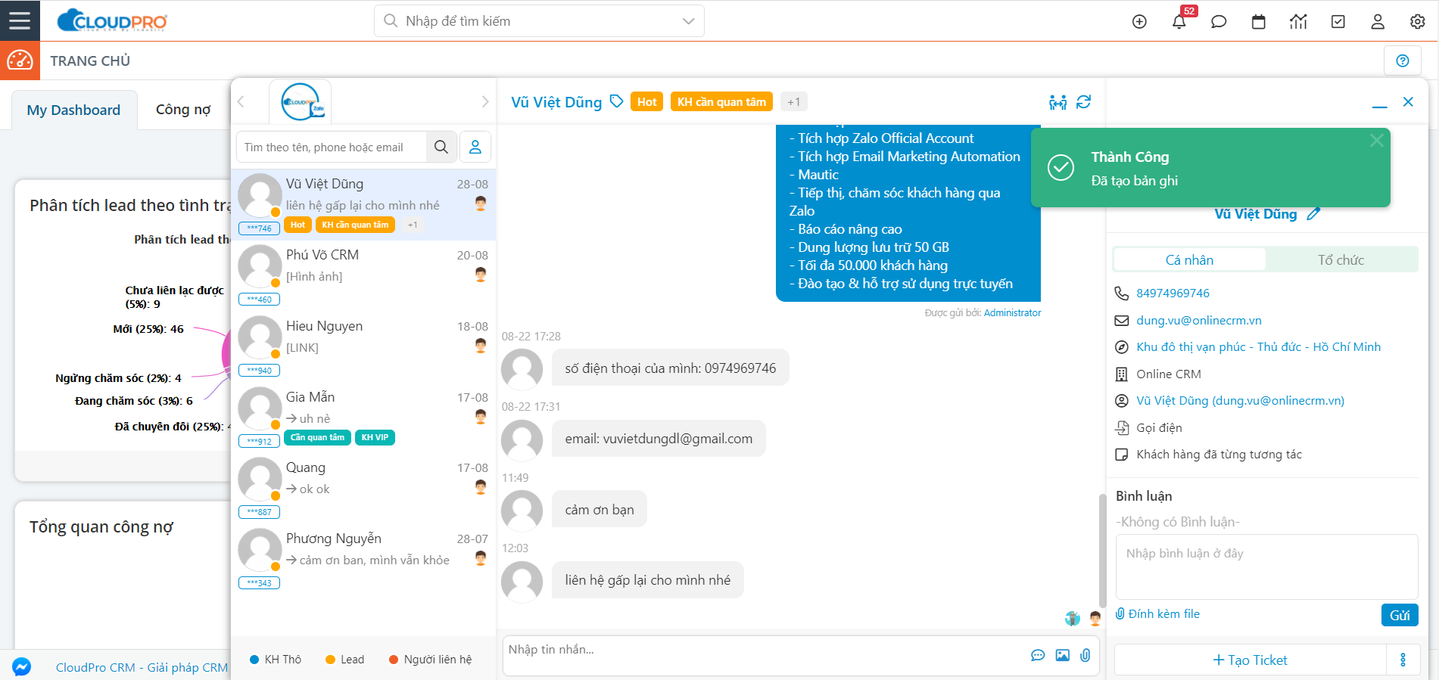Click Khách hàng đã từng tương tác status

[x=1219, y=454]
